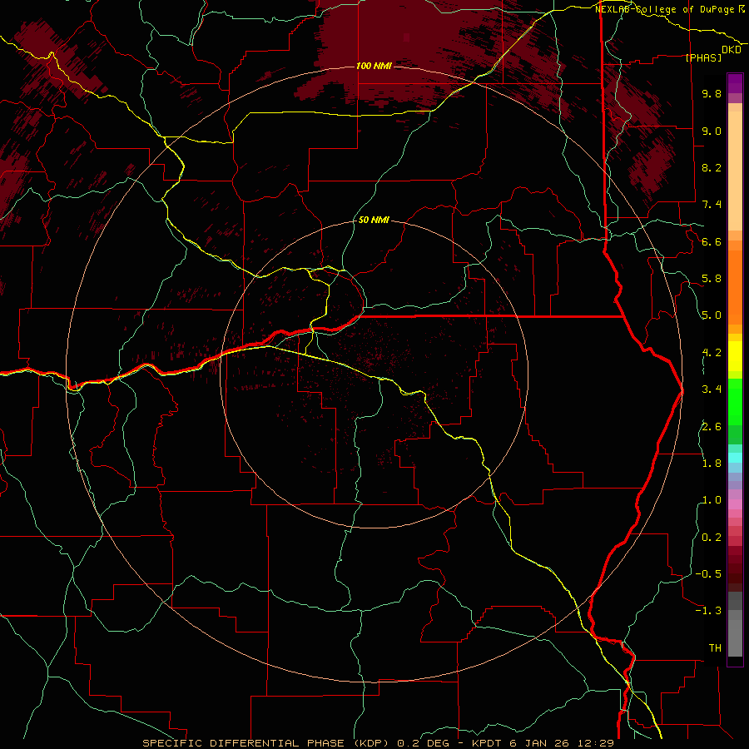Click the 0.2 legend value
The image size is (749, 749).
coord(712,538)
